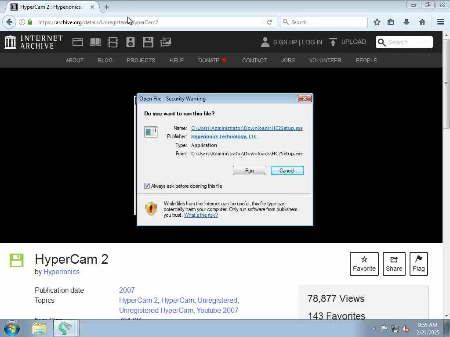450x337 pixels.
Task: Click the muted volume tray icon
Action: [x=406, y=329]
